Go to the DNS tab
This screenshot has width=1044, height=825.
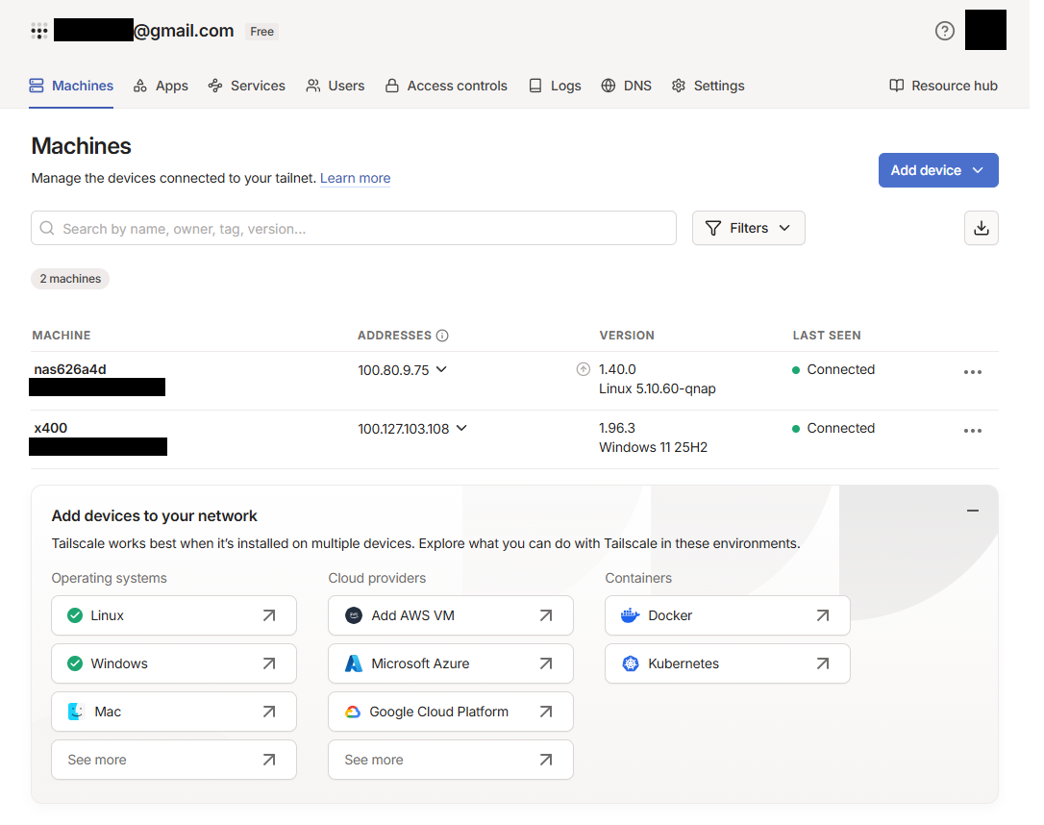pyautogui.click(x=626, y=86)
